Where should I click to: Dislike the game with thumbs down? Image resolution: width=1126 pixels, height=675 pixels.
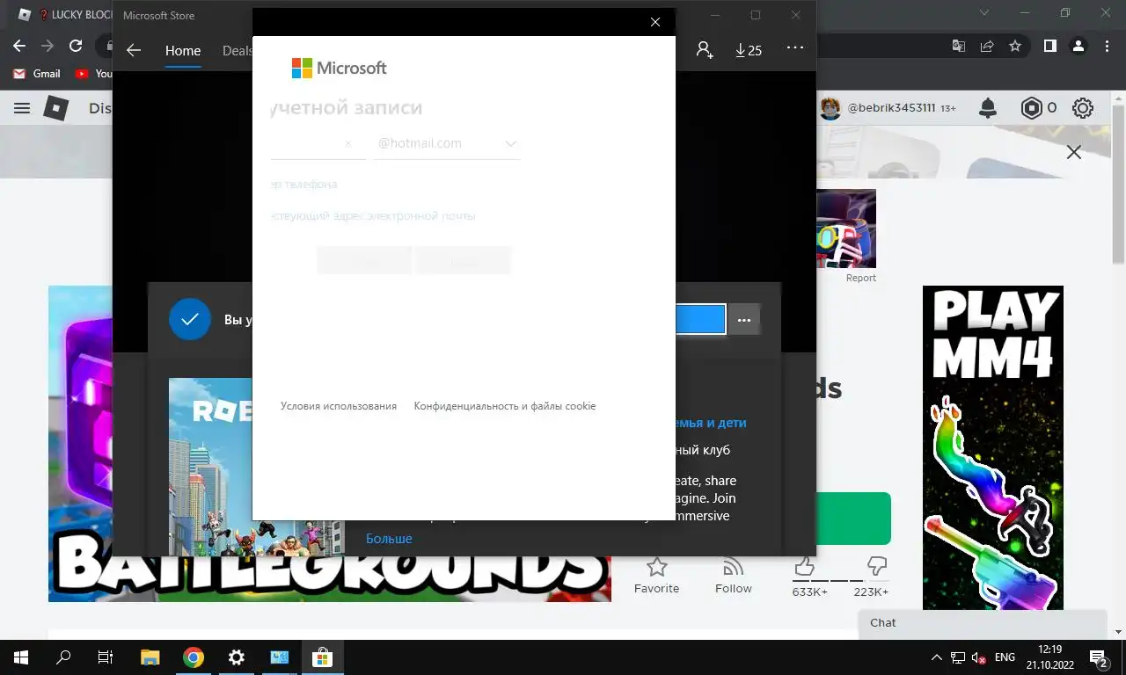click(876, 565)
